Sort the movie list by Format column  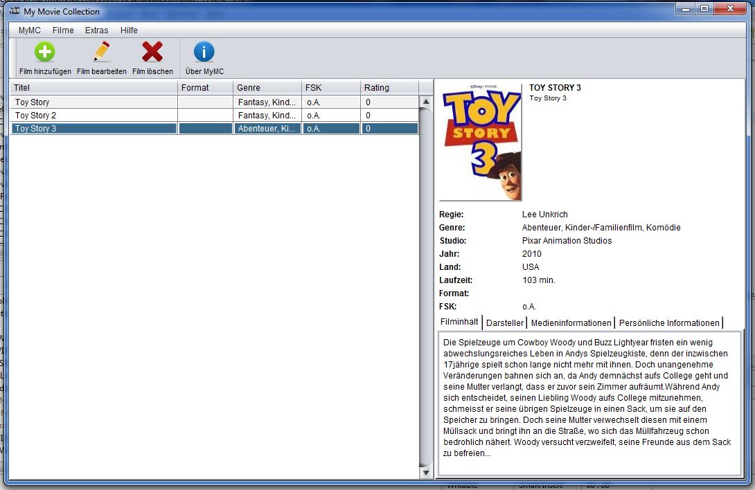pos(205,88)
